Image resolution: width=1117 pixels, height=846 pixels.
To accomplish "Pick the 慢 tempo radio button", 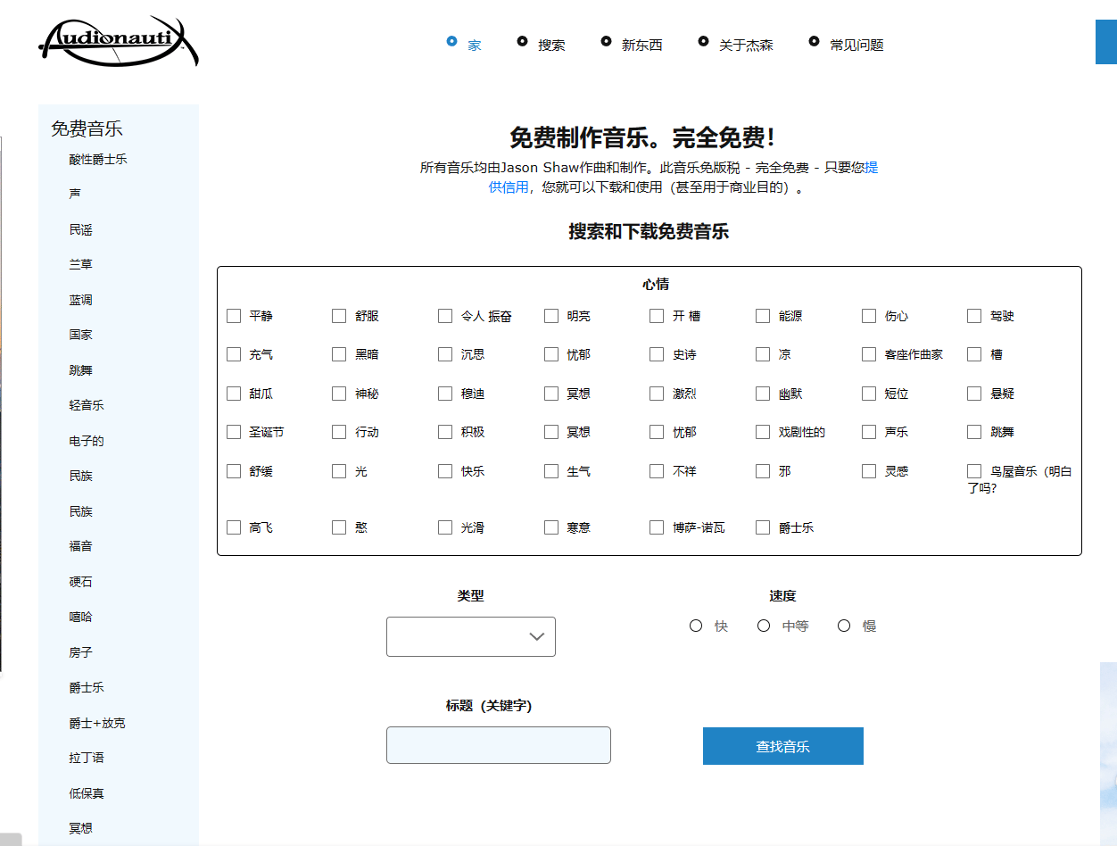I will [844, 626].
